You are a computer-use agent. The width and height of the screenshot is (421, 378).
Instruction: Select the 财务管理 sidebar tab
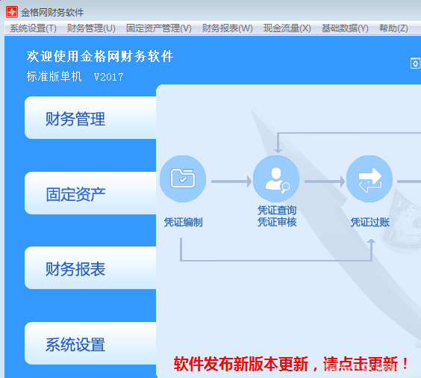pos(90,118)
